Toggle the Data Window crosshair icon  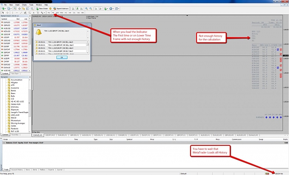coord(19,8)
